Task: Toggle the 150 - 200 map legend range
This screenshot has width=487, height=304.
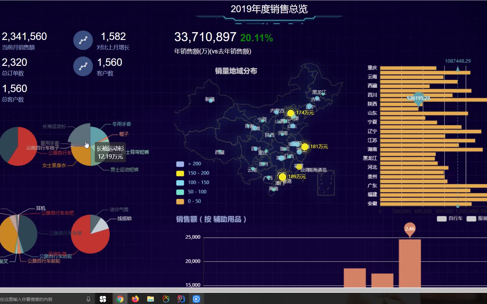Action: click(193, 173)
